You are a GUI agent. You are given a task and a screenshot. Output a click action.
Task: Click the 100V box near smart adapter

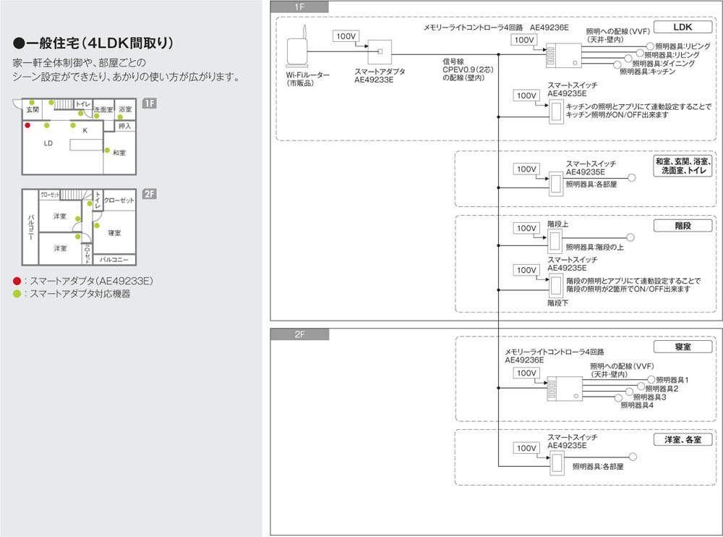[346, 36]
